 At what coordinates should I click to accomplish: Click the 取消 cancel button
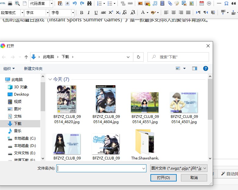pos(194,178)
